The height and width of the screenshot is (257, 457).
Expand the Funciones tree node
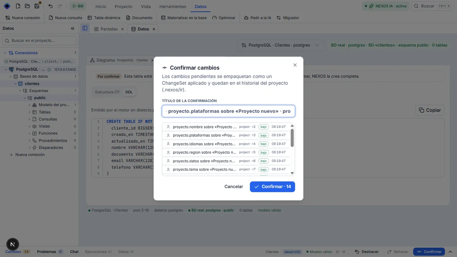click(x=30, y=133)
